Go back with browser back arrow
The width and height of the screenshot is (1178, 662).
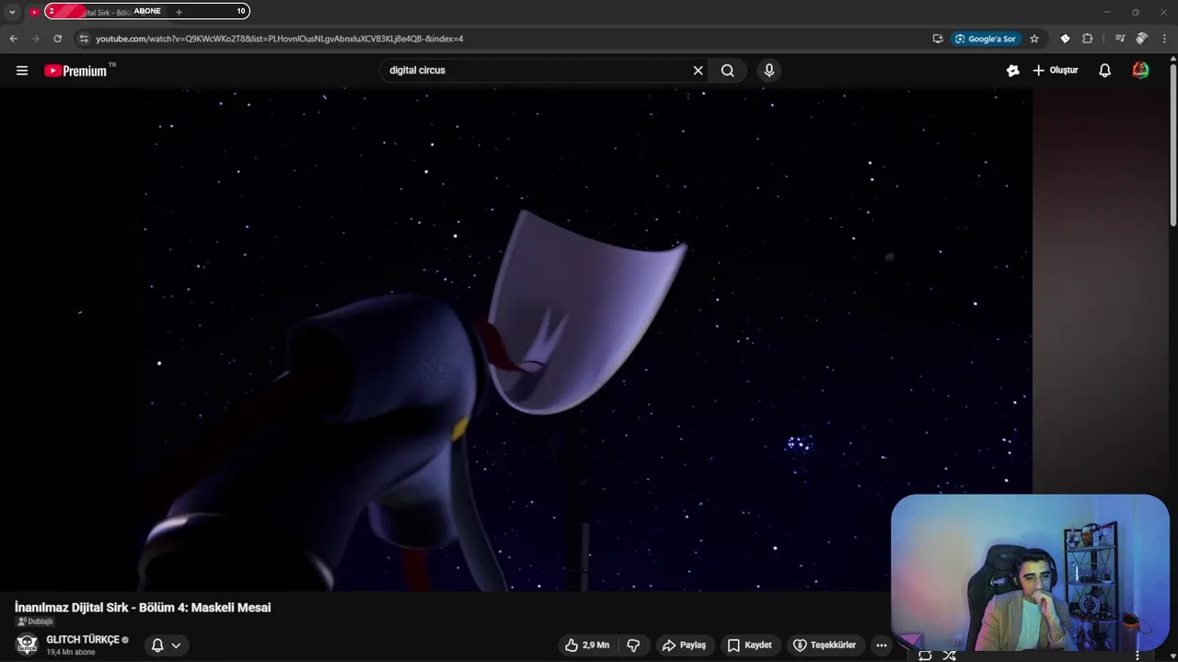(x=13, y=39)
